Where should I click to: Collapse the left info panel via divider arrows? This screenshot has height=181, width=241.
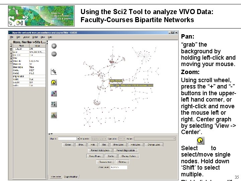pos(47,42)
